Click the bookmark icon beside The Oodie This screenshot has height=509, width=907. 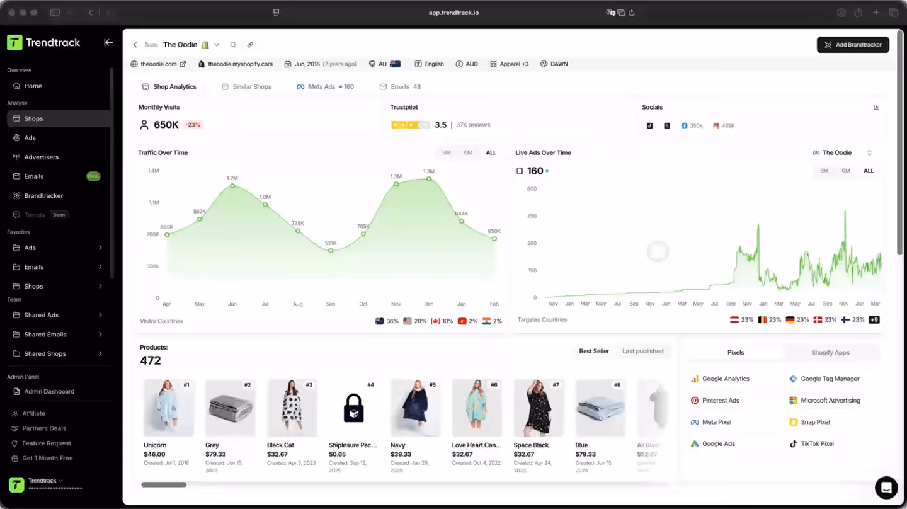(x=232, y=45)
